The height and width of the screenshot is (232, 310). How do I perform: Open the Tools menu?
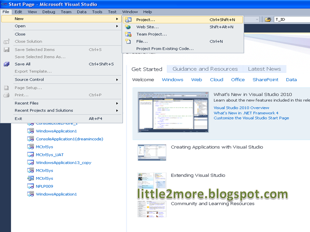coord(97,12)
